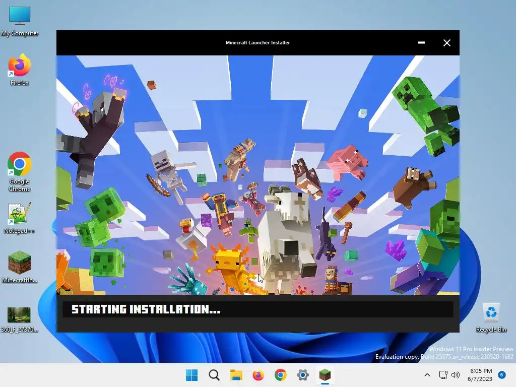Open the taskbar Search icon
Screen dimensions: 516x387
pyautogui.click(x=214, y=375)
